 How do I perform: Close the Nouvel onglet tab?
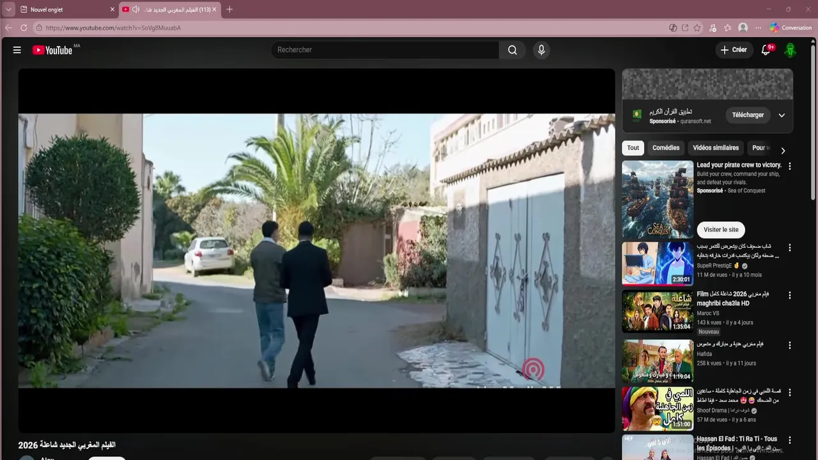click(112, 10)
